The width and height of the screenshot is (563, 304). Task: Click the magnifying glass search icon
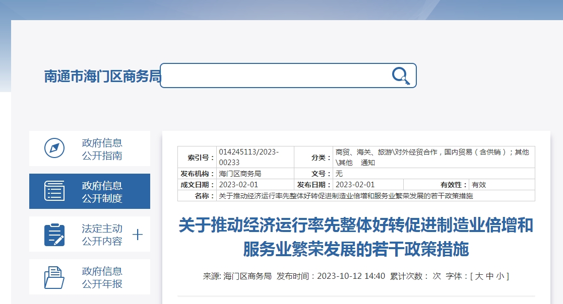pos(401,75)
